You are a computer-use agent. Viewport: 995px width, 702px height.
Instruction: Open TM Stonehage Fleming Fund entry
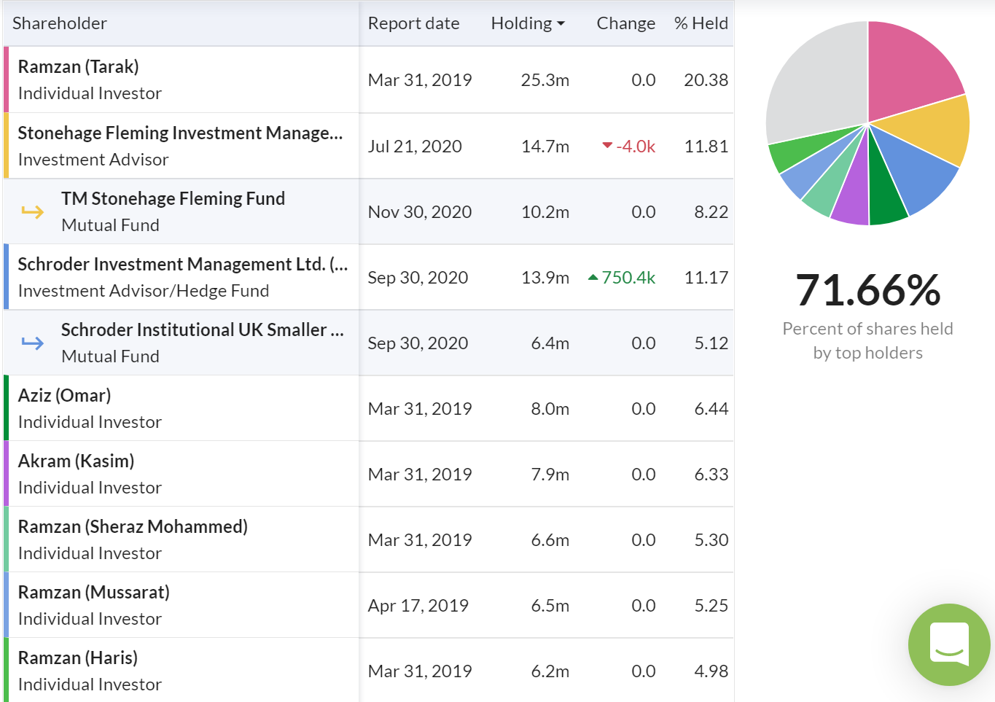point(173,198)
